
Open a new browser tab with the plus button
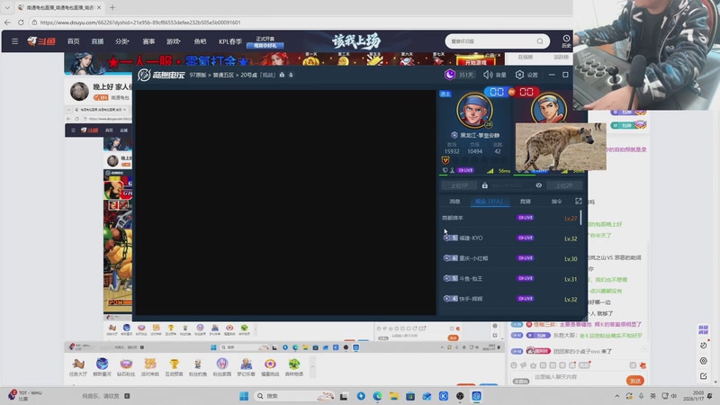(112, 7)
